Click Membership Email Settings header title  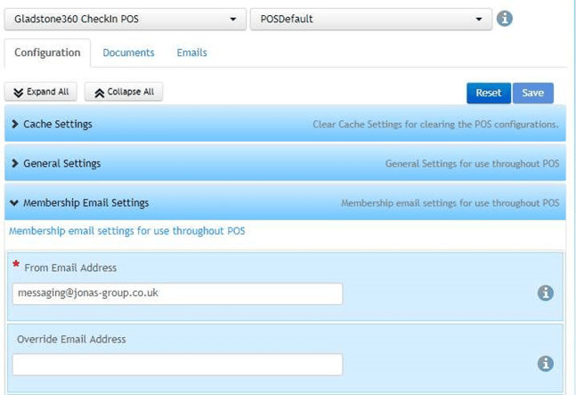(86, 202)
